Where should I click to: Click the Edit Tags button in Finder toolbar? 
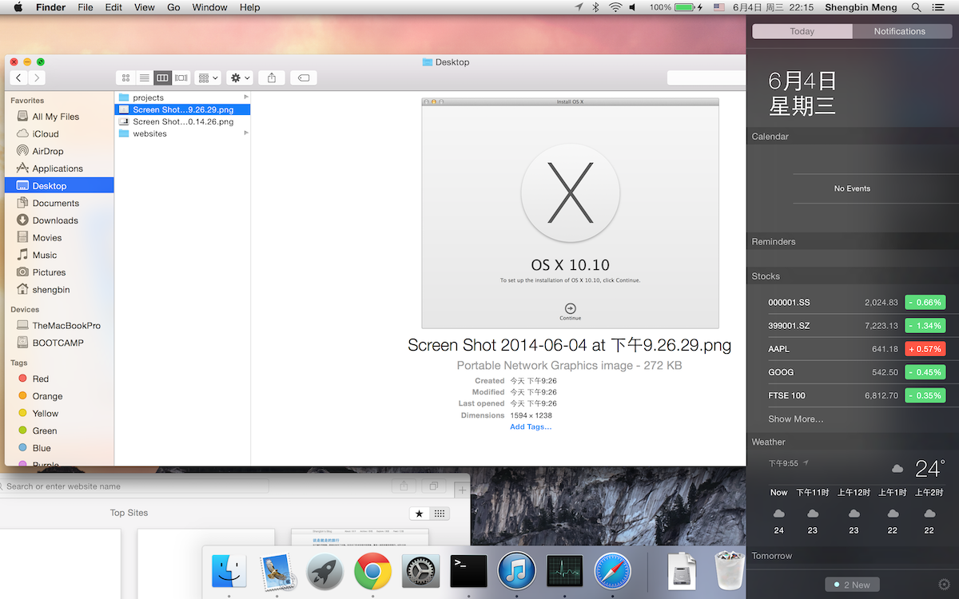pos(304,77)
